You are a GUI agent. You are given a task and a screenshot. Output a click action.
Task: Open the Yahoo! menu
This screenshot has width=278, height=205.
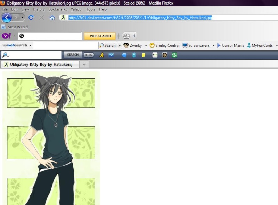tap(76, 9)
